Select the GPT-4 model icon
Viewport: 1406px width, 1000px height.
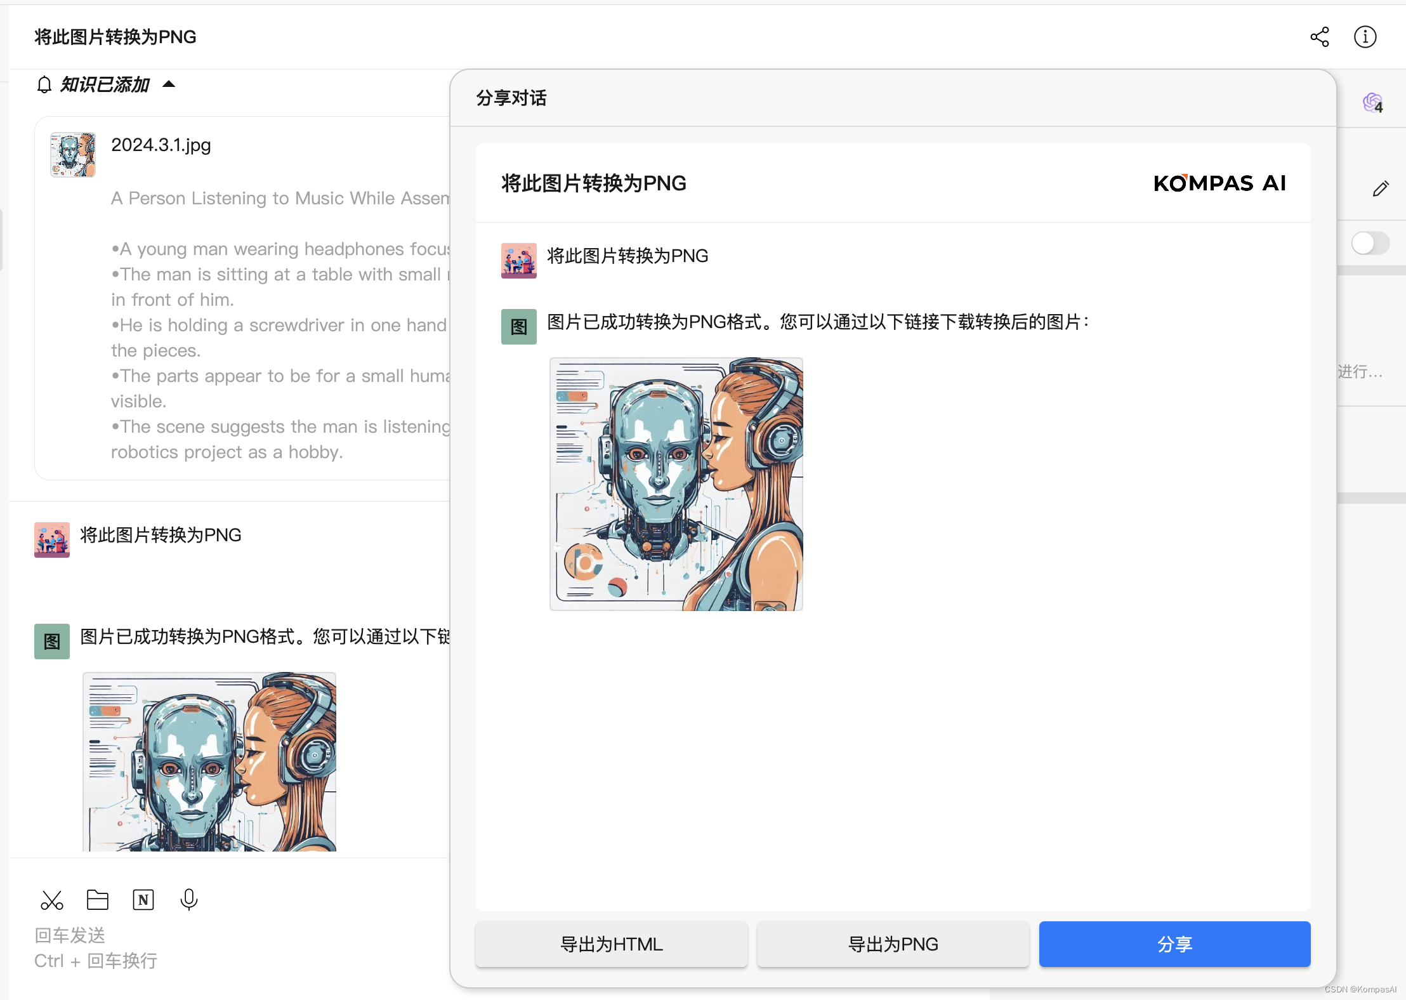[1372, 103]
